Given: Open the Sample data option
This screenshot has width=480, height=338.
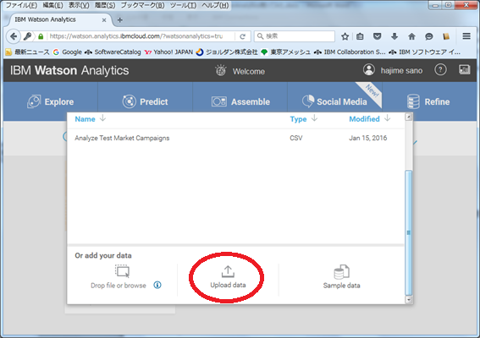Looking at the screenshot, I should 341,277.
